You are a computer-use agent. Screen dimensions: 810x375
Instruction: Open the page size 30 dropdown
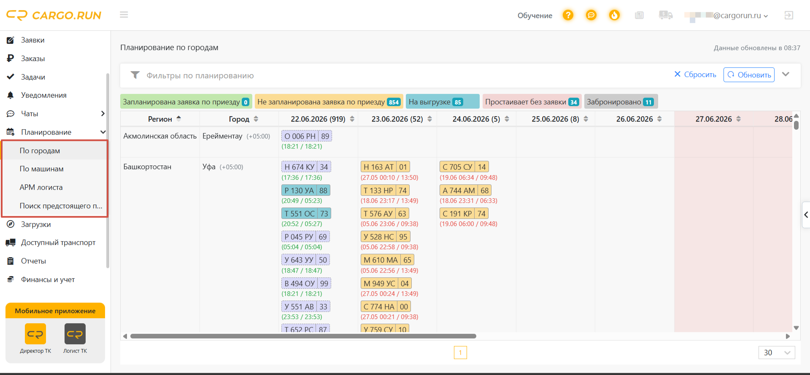777,352
